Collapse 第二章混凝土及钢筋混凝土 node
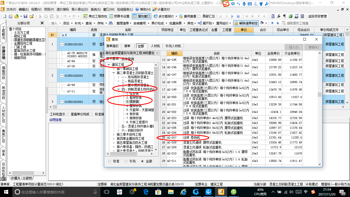The height and width of the screenshot is (197, 350). pyautogui.click(x=114, y=73)
